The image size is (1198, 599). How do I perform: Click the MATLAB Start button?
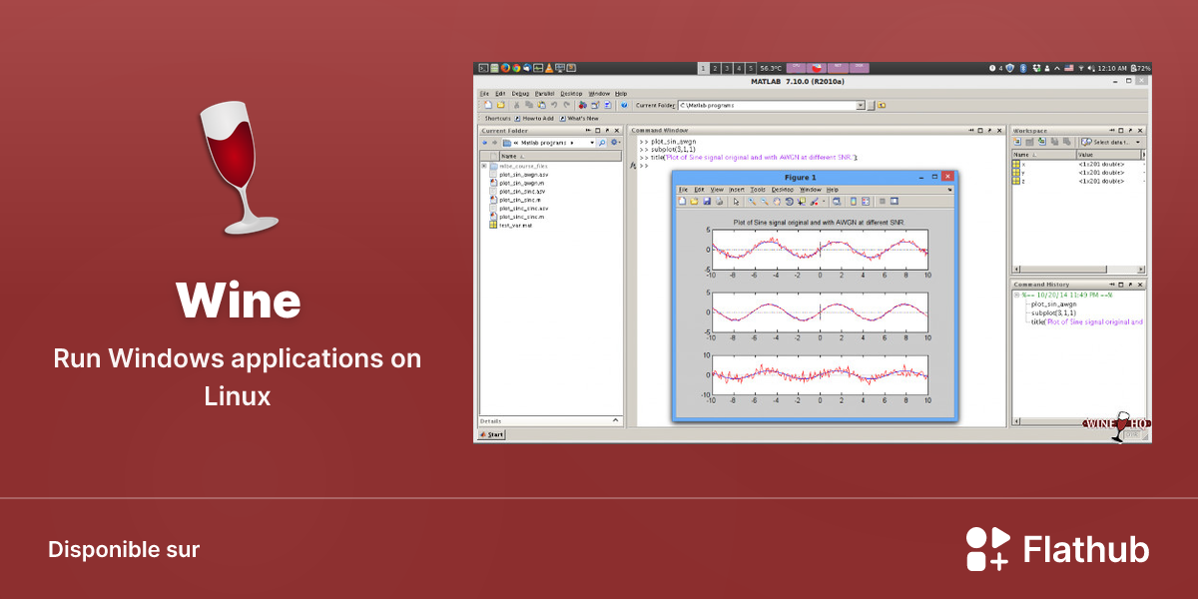491,434
